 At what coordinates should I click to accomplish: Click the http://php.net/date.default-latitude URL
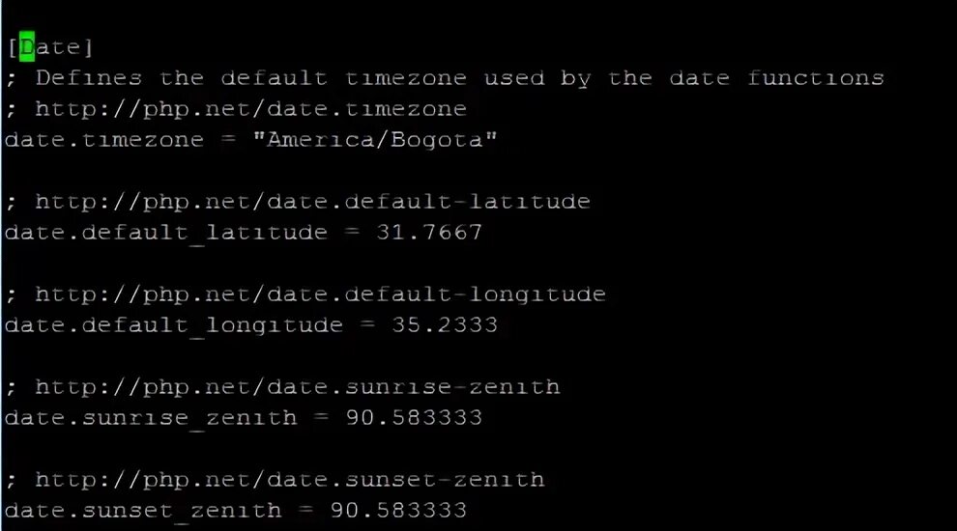coord(312,202)
